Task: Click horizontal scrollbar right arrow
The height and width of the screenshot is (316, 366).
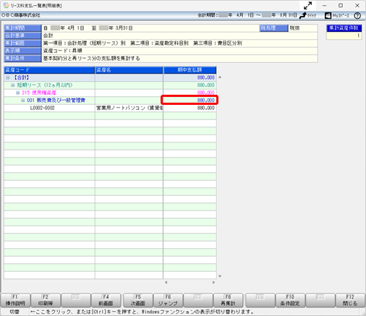Action: click(213, 282)
